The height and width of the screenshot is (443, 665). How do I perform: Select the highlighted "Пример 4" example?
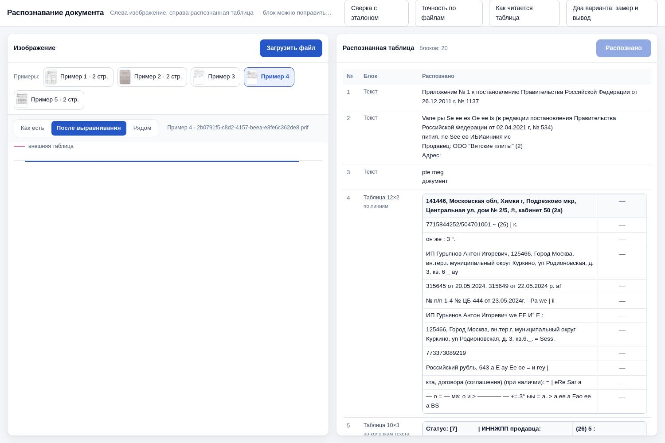click(269, 77)
